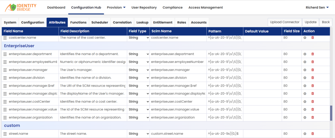Image resolution: width=335 pixels, height=138 pixels.
Task: Click vertical scrollbar thumb of attributes table
Action: (x=331, y=113)
